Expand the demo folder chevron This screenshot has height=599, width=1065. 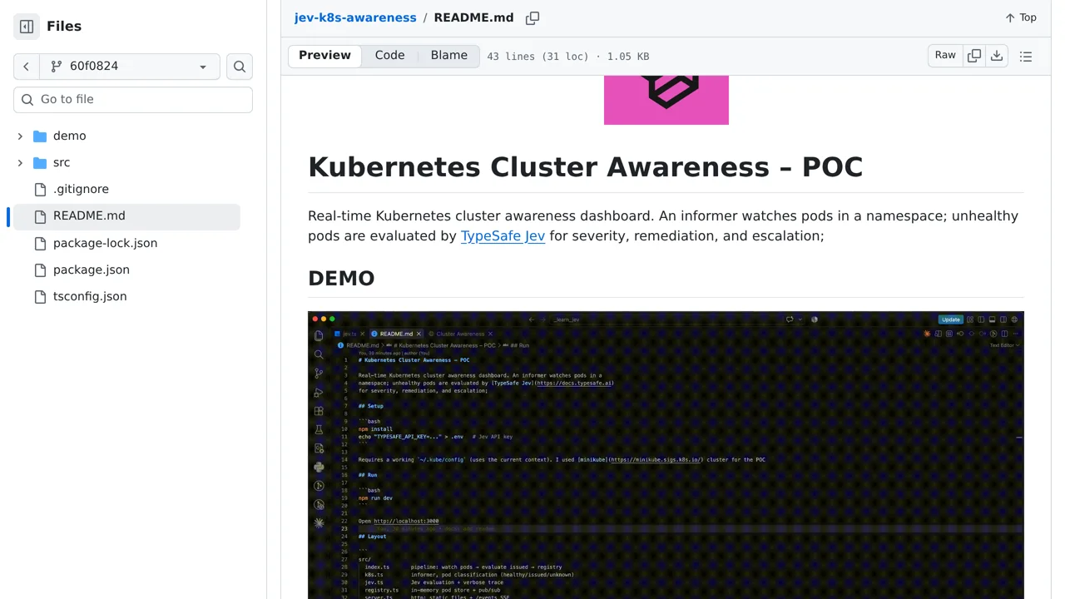(20, 136)
